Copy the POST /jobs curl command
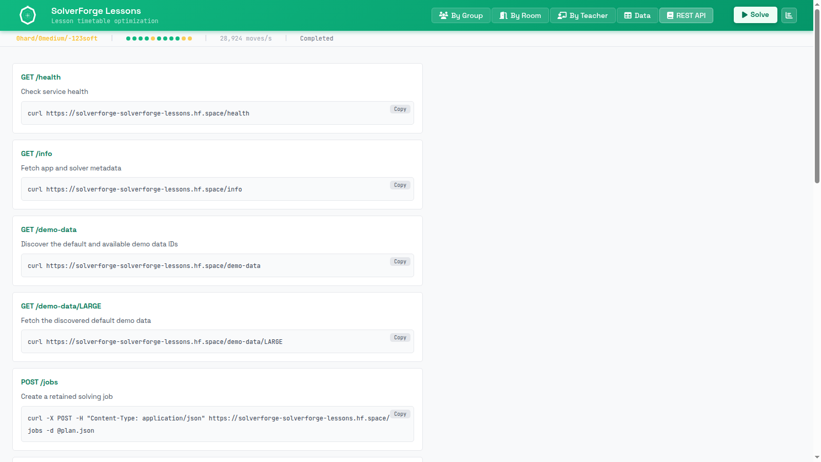 (400, 414)
